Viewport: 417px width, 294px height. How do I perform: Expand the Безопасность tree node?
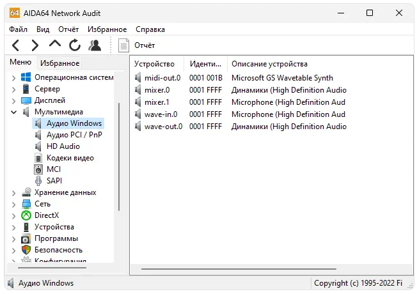pos(13,251)
